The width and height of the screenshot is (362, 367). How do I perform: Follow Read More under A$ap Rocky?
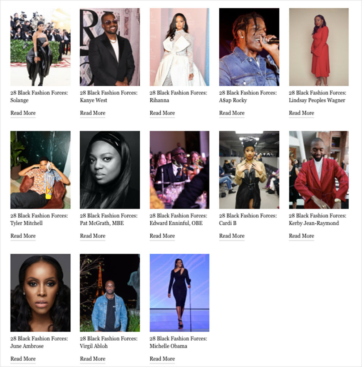point(232,113)
